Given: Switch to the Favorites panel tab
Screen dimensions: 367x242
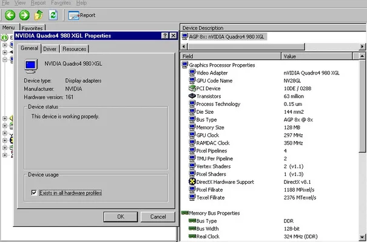Looking at the screenshot, I should (x=32, y=28).
